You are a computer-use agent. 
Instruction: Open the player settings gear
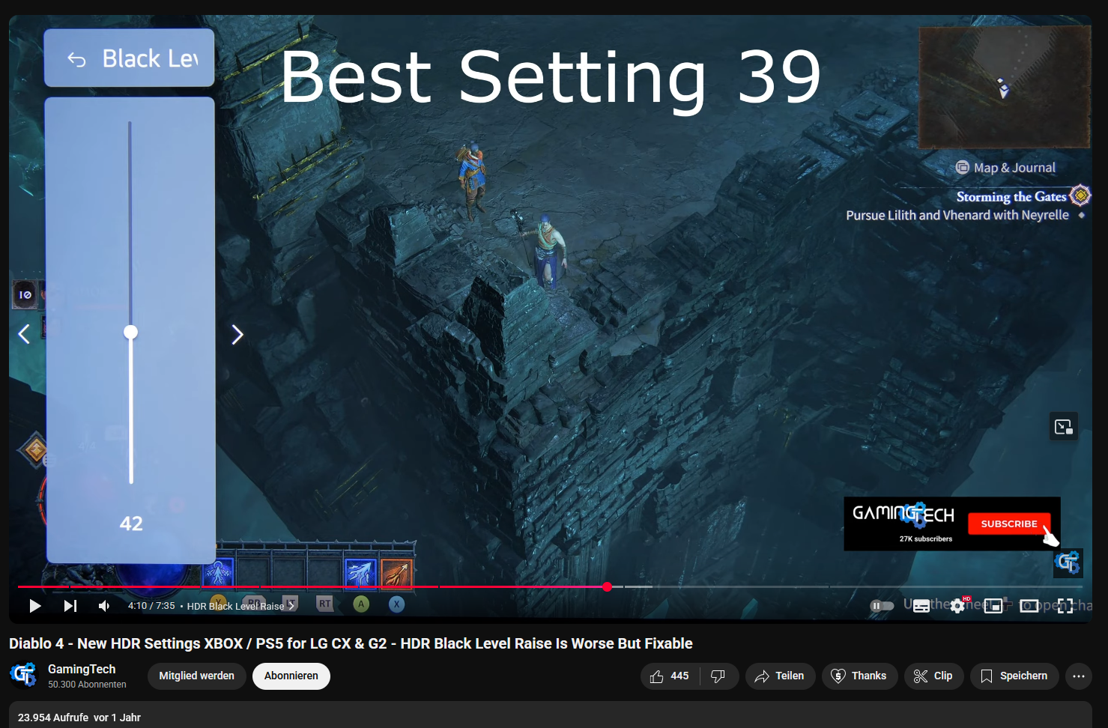coord(957,606)
